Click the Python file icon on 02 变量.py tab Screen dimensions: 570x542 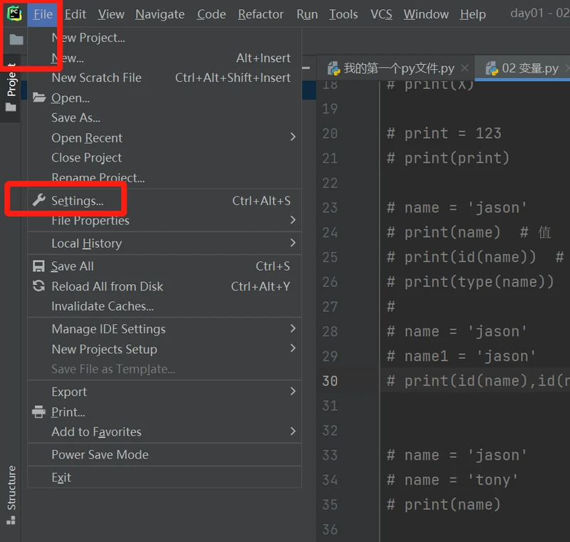pyautogui.click(x=492, y=68)
